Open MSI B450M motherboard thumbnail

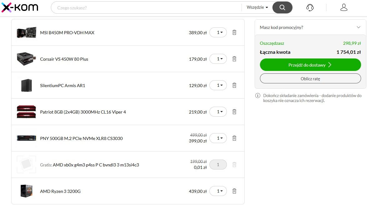coord(27,32)
